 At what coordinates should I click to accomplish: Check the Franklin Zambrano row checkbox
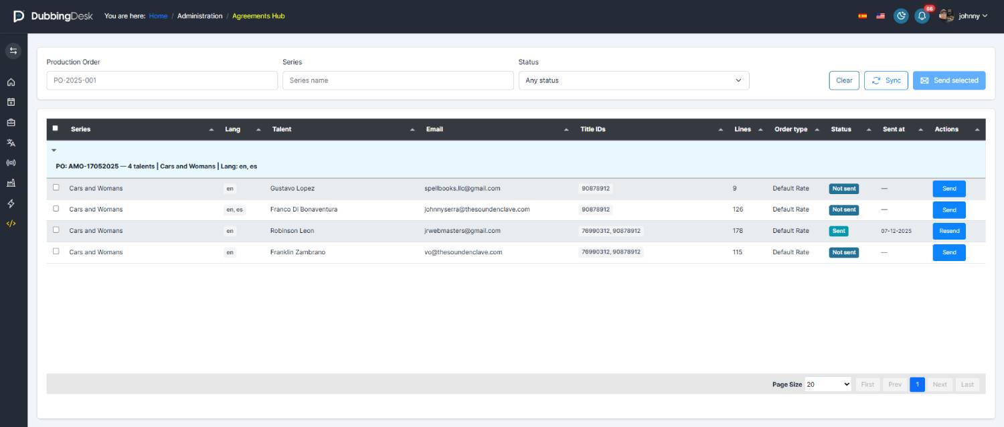56,251
